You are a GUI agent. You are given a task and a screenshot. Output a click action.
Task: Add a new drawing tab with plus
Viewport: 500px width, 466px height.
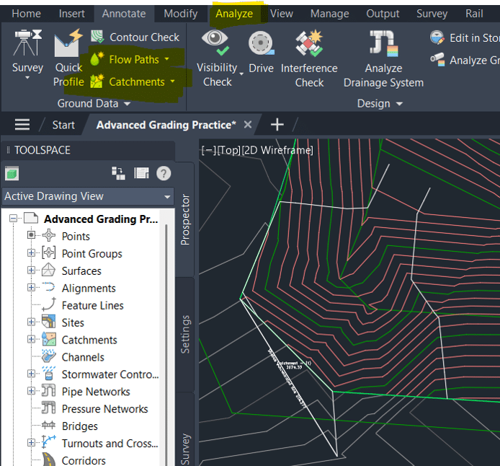point(277,125)
